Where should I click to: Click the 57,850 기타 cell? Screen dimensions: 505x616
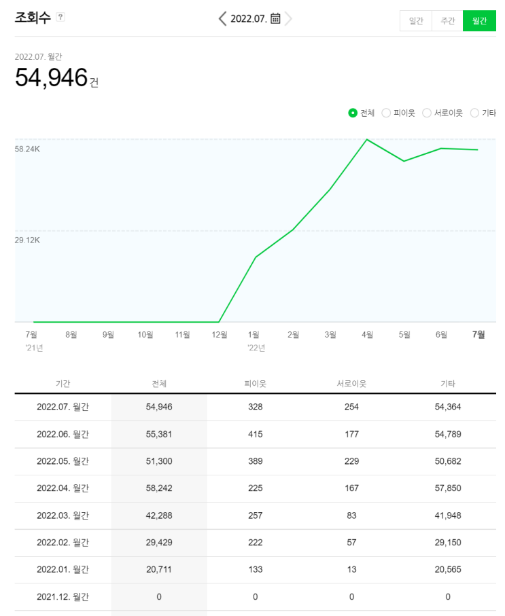(x=448, y=488)
